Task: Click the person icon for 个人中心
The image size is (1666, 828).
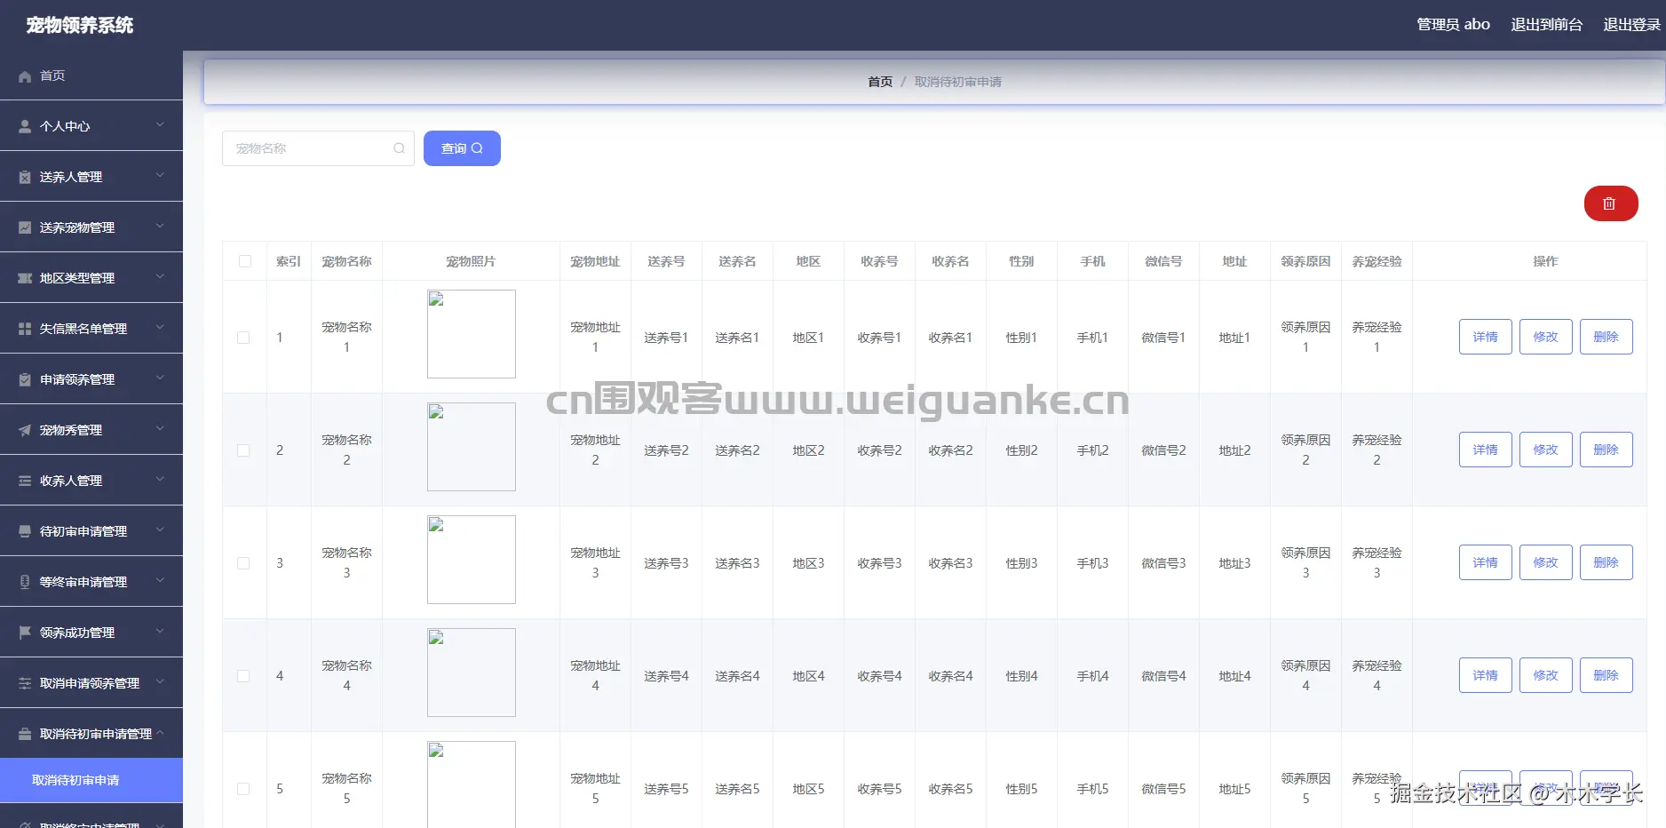Action: tap(25, 127)
